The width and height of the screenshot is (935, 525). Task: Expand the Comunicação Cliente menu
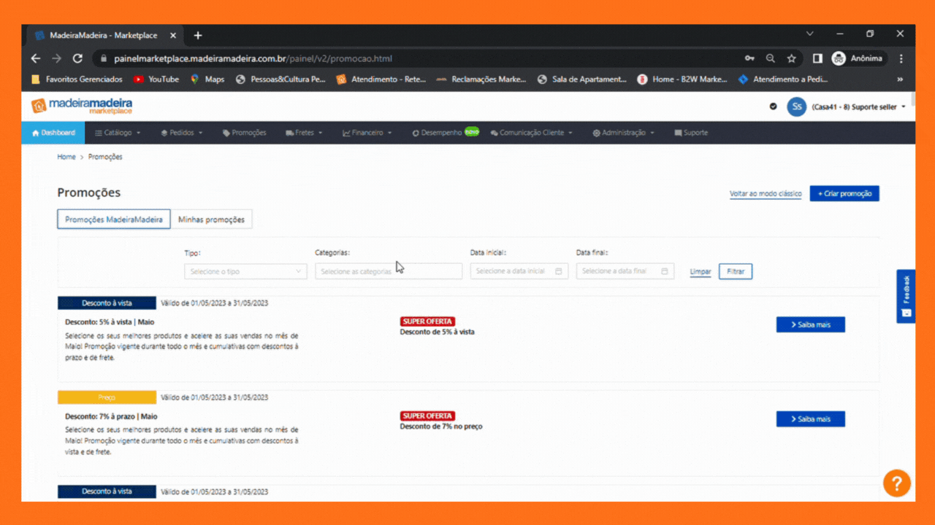tap(531, 133)
